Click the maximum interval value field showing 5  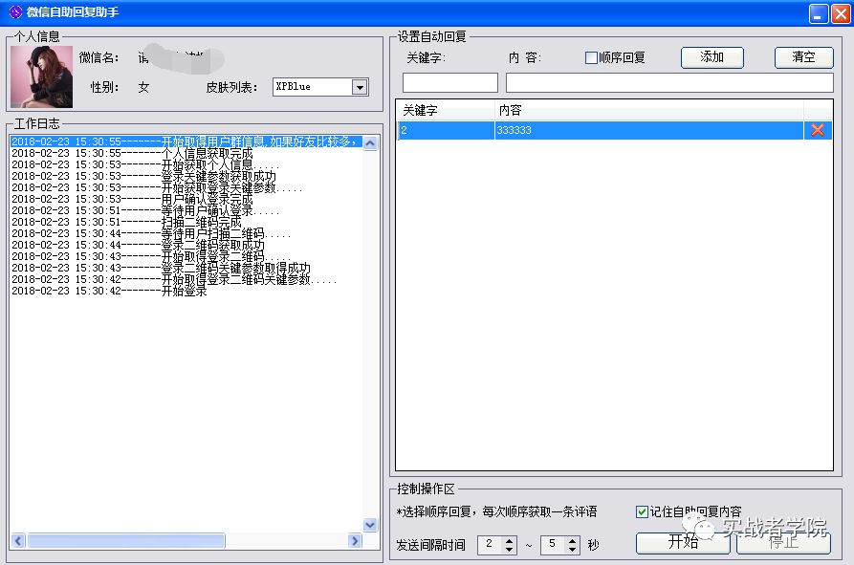pyautogui.click(x=554, y=544)
